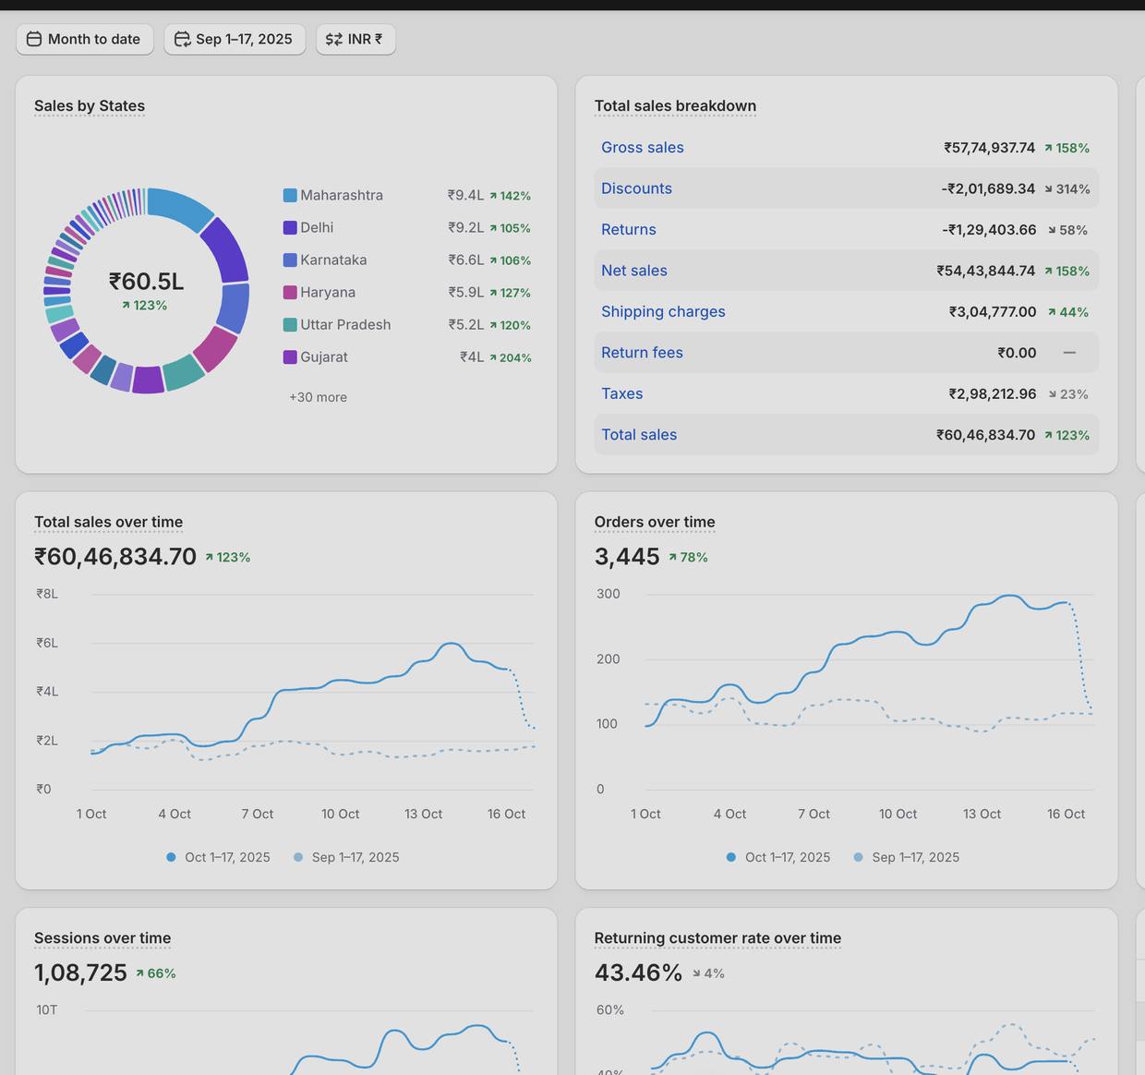Open Returning customer rate over time title

717,938
